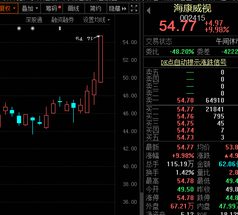238x215 pixels.
Task: Click the vertical scrollbar beside chart
Action: (x=142, y=109)
